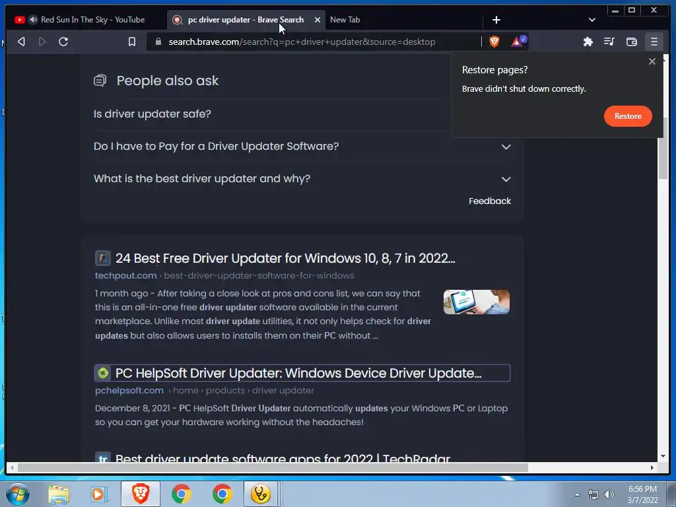
Task: Open the techpout result thumbnail image
Action: tap(477, 302)
